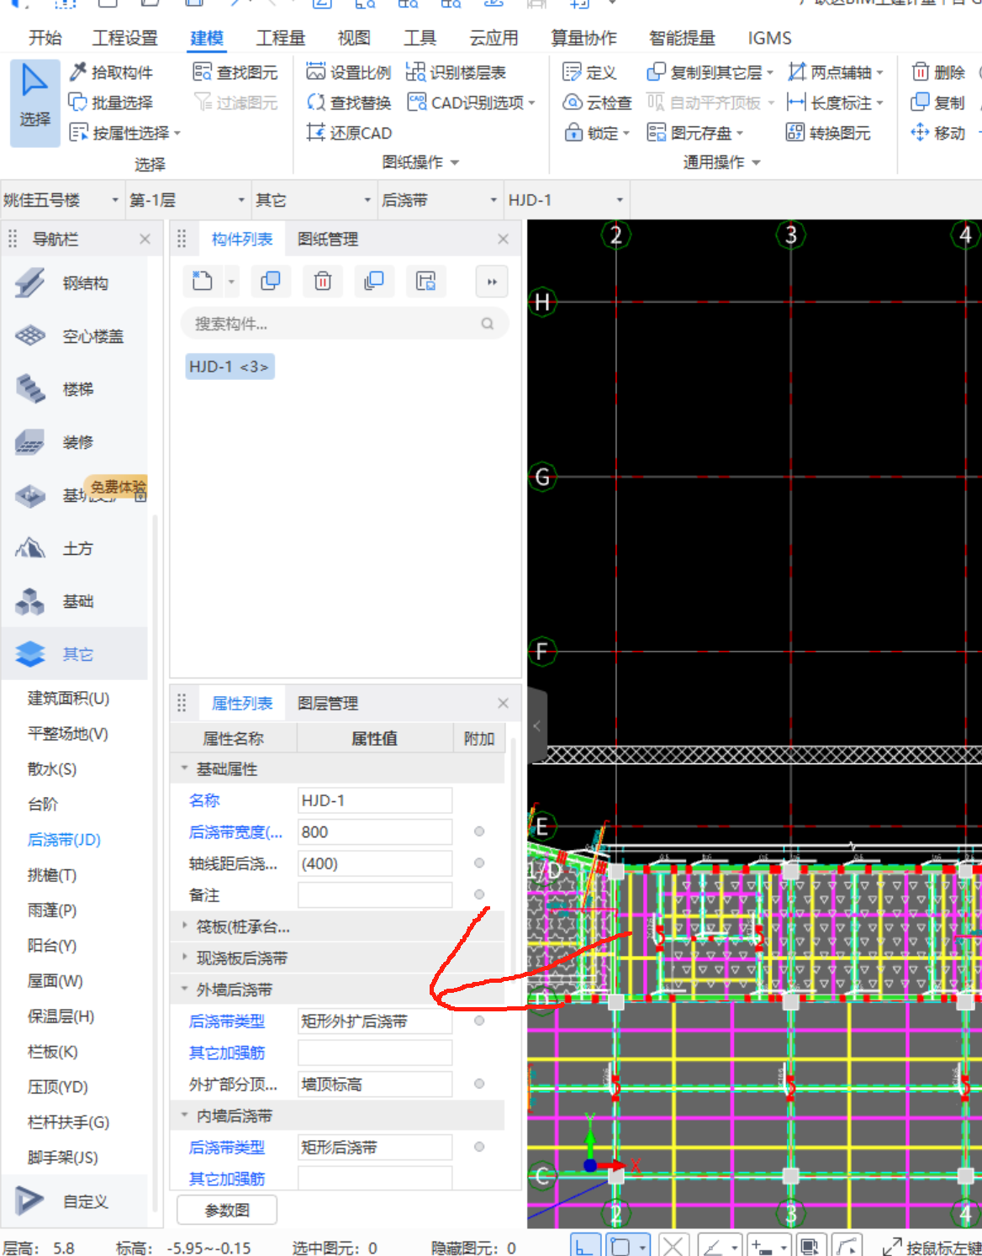Close the 导航栏 panel

145,239
